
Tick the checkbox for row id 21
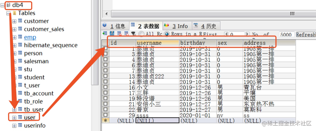tap(105, 104)
